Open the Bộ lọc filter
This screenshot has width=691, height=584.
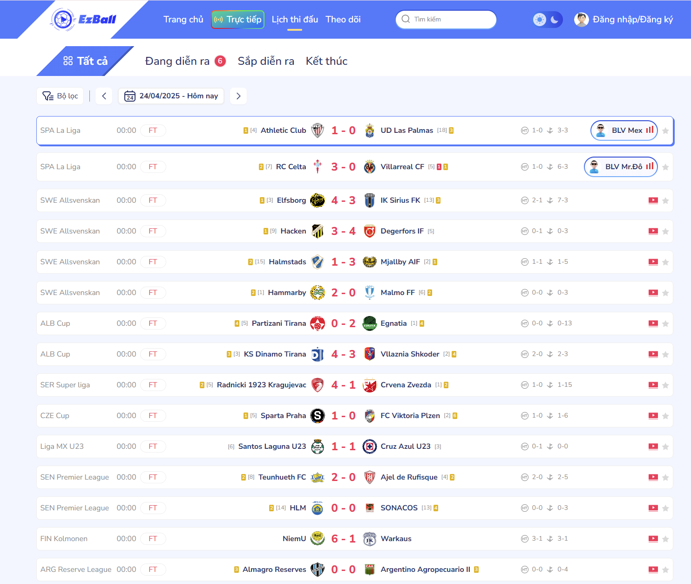point(60,96)
